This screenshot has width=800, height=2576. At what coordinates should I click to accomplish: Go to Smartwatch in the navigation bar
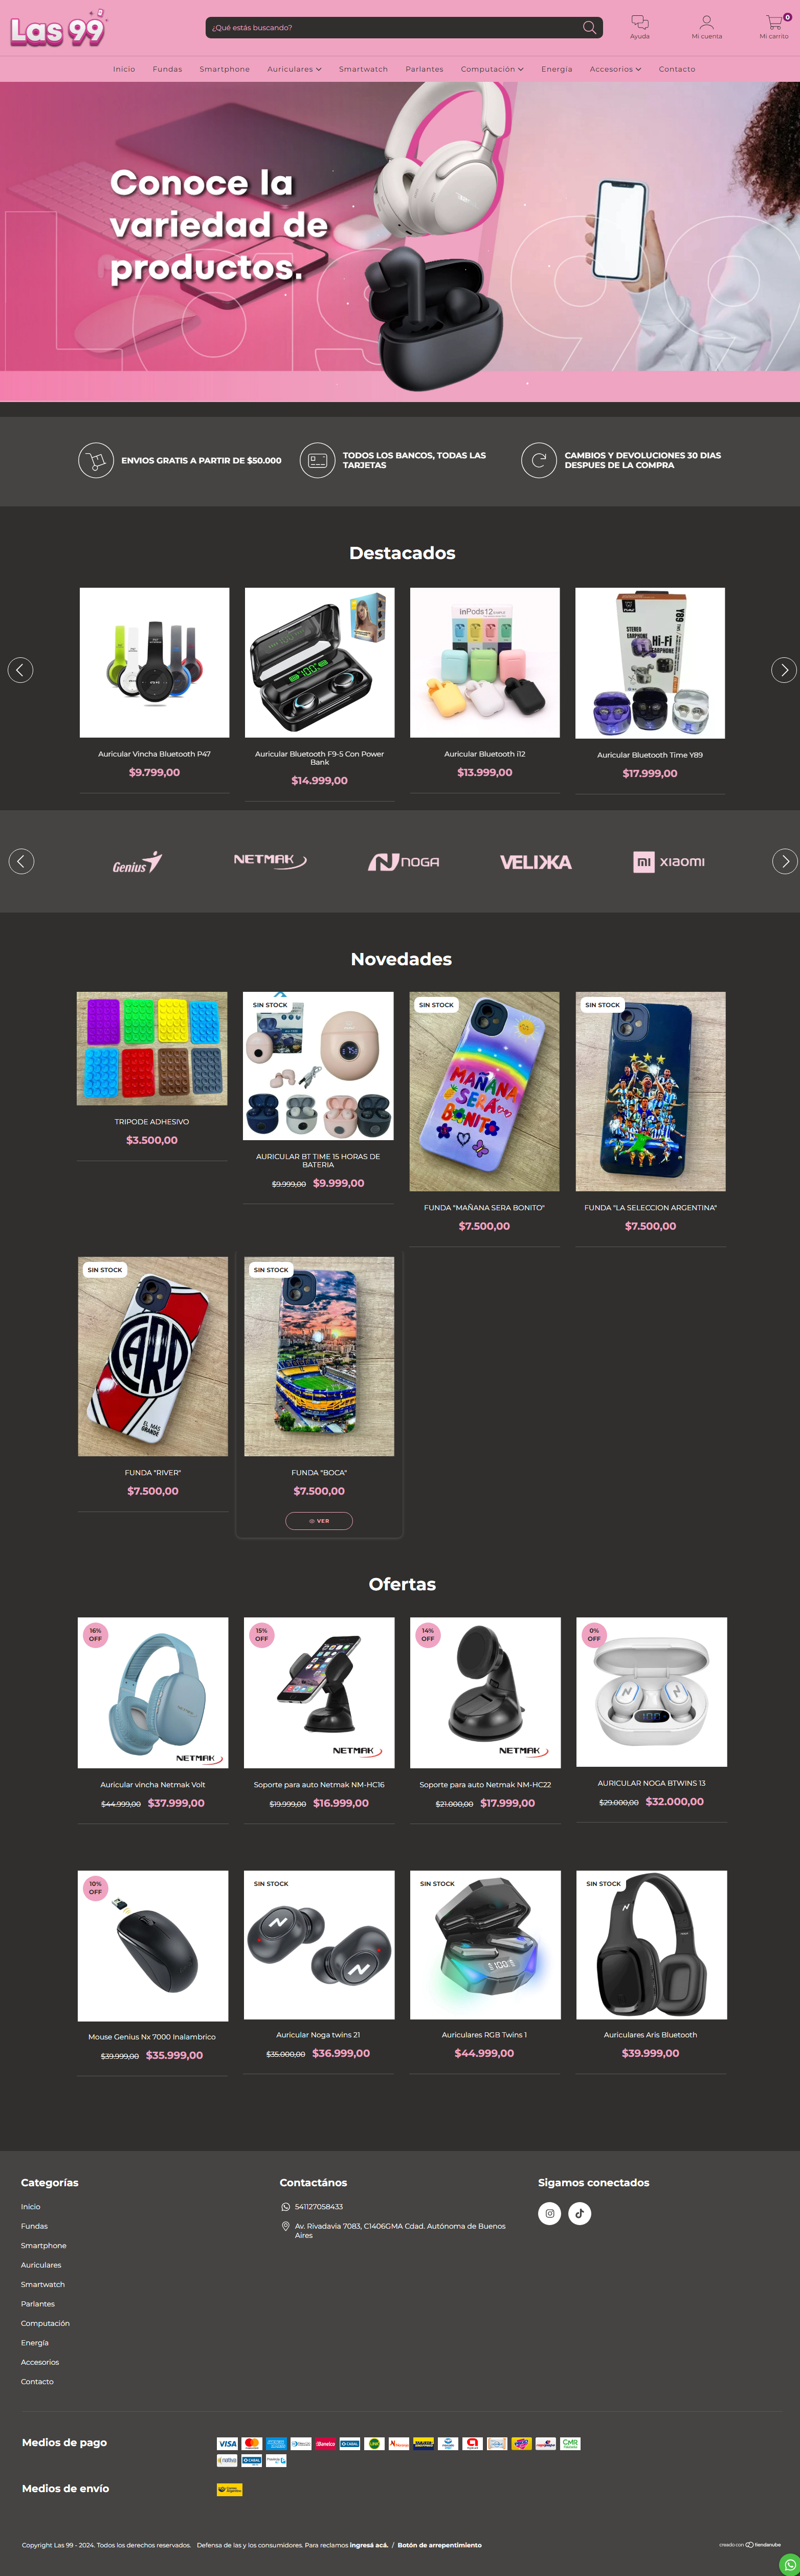[363, 69]
